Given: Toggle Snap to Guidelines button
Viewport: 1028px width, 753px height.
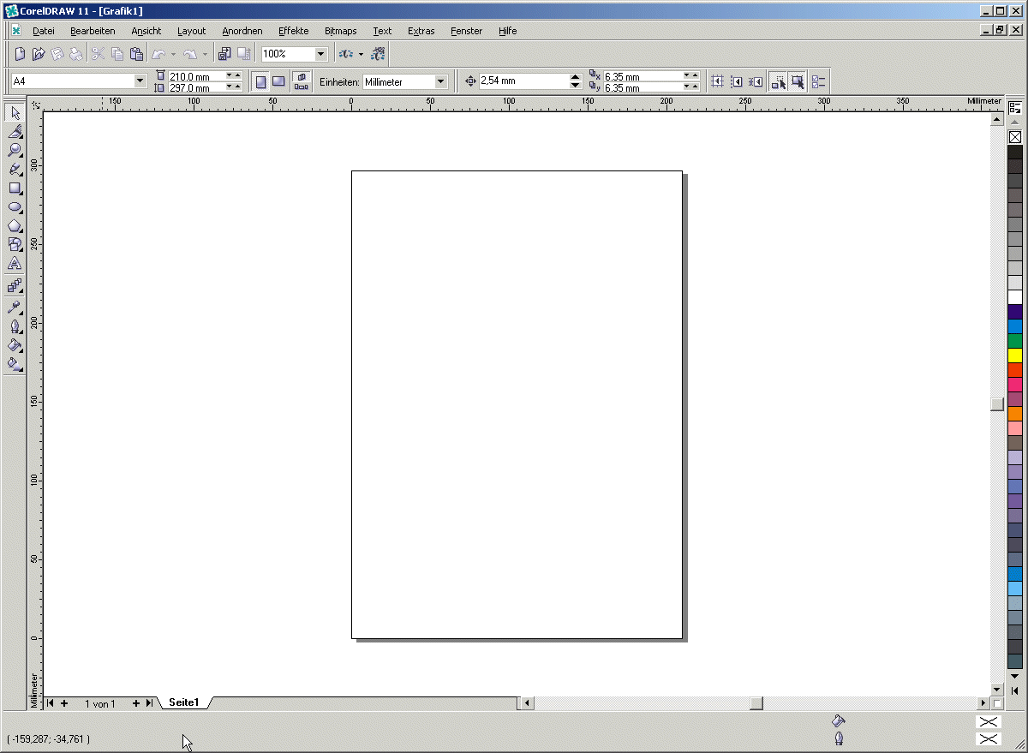Looking at the screenshot, I should [x=736, y=81].
